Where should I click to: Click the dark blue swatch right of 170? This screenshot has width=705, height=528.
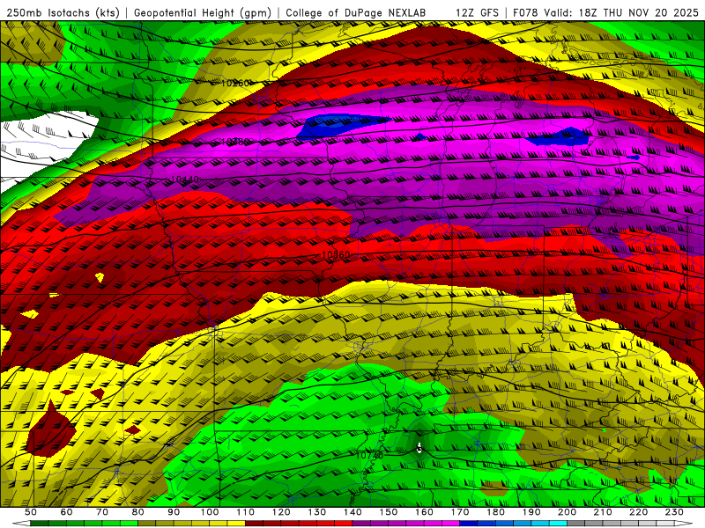(469, 523)
